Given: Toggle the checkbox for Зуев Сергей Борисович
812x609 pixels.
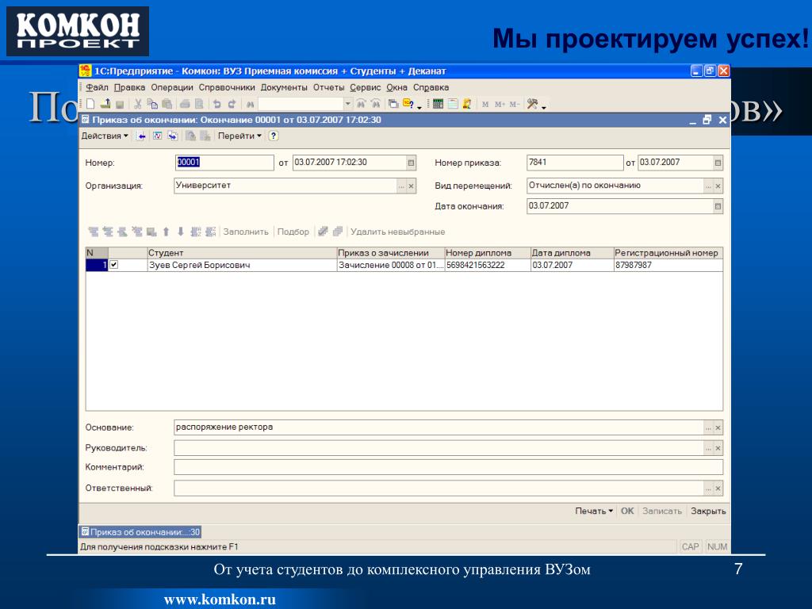Looking at the screenshot, I should click(x=114, y=265).
